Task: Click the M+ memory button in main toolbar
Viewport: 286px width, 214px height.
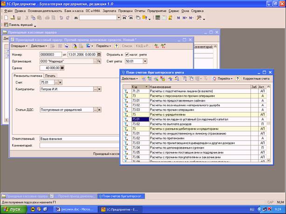Action: [184, 18]
